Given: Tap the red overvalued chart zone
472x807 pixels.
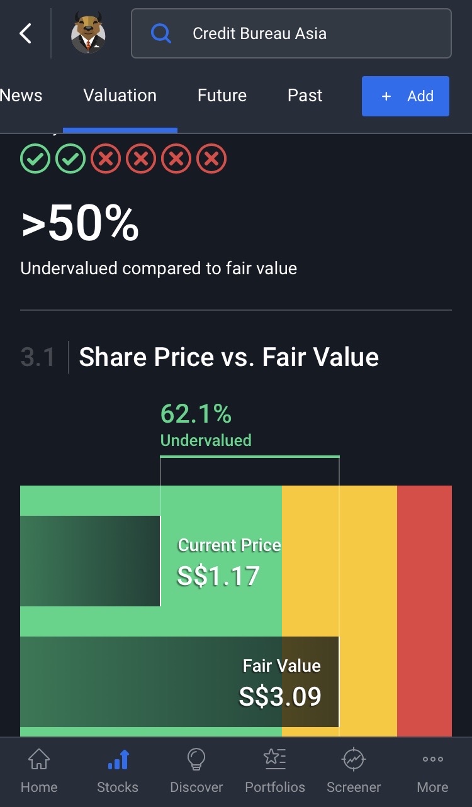Looking at the screenshot, I should [424, 610].
